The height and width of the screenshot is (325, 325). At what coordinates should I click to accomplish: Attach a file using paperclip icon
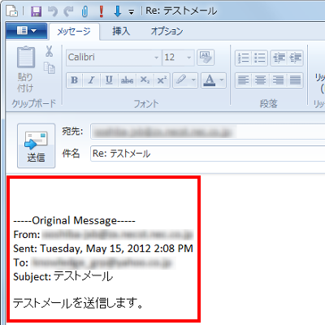pyautogui.click(x=84, y=11)
